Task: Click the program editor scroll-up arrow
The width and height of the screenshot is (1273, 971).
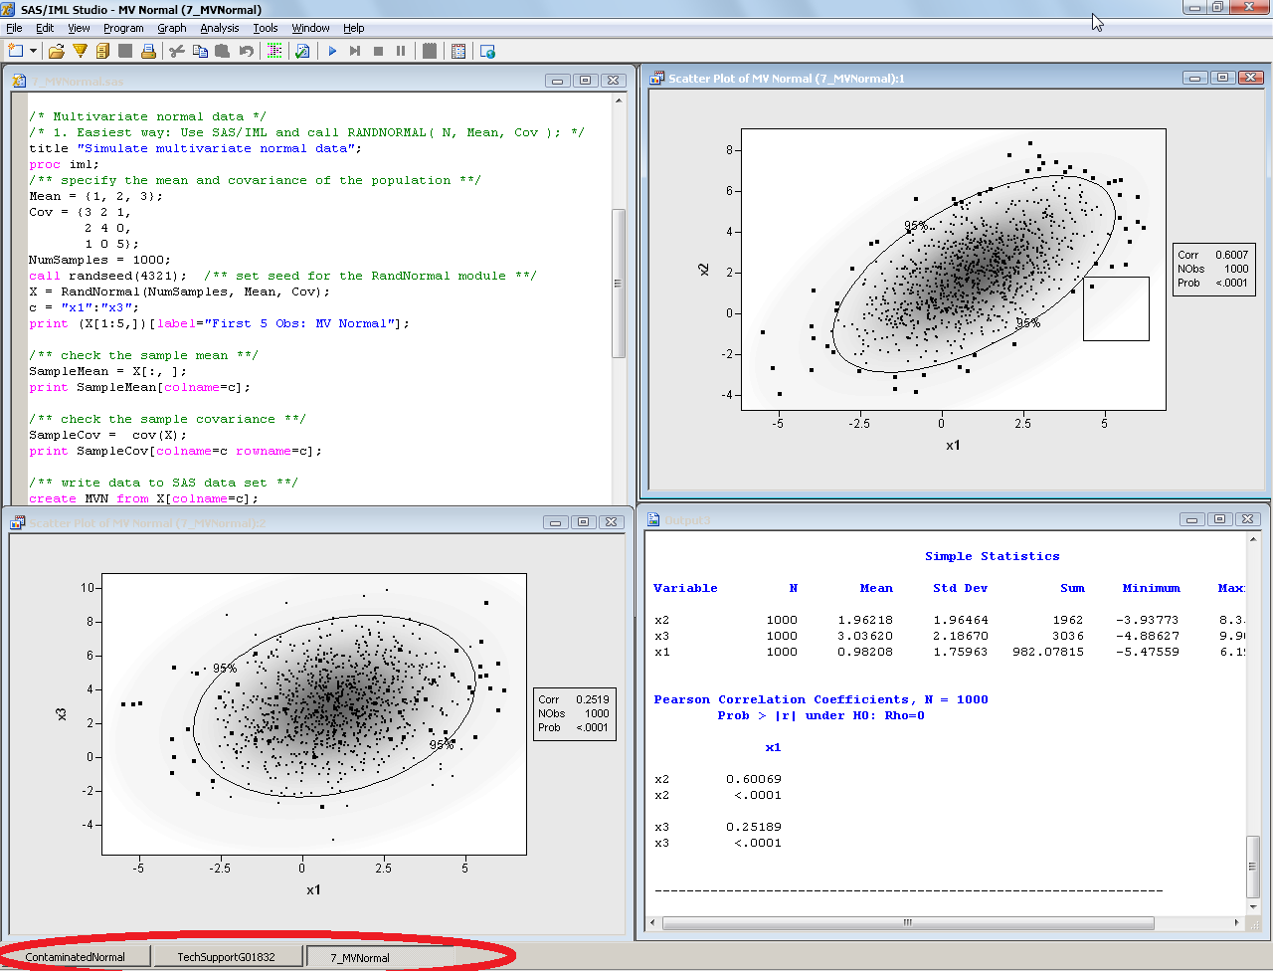Action: click(618, 100)
